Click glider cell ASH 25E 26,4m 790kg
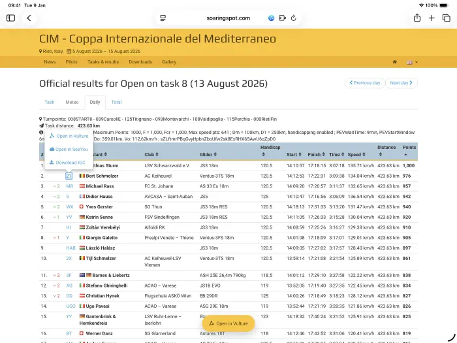The image size is (457, 343). [x=223, y=275]
